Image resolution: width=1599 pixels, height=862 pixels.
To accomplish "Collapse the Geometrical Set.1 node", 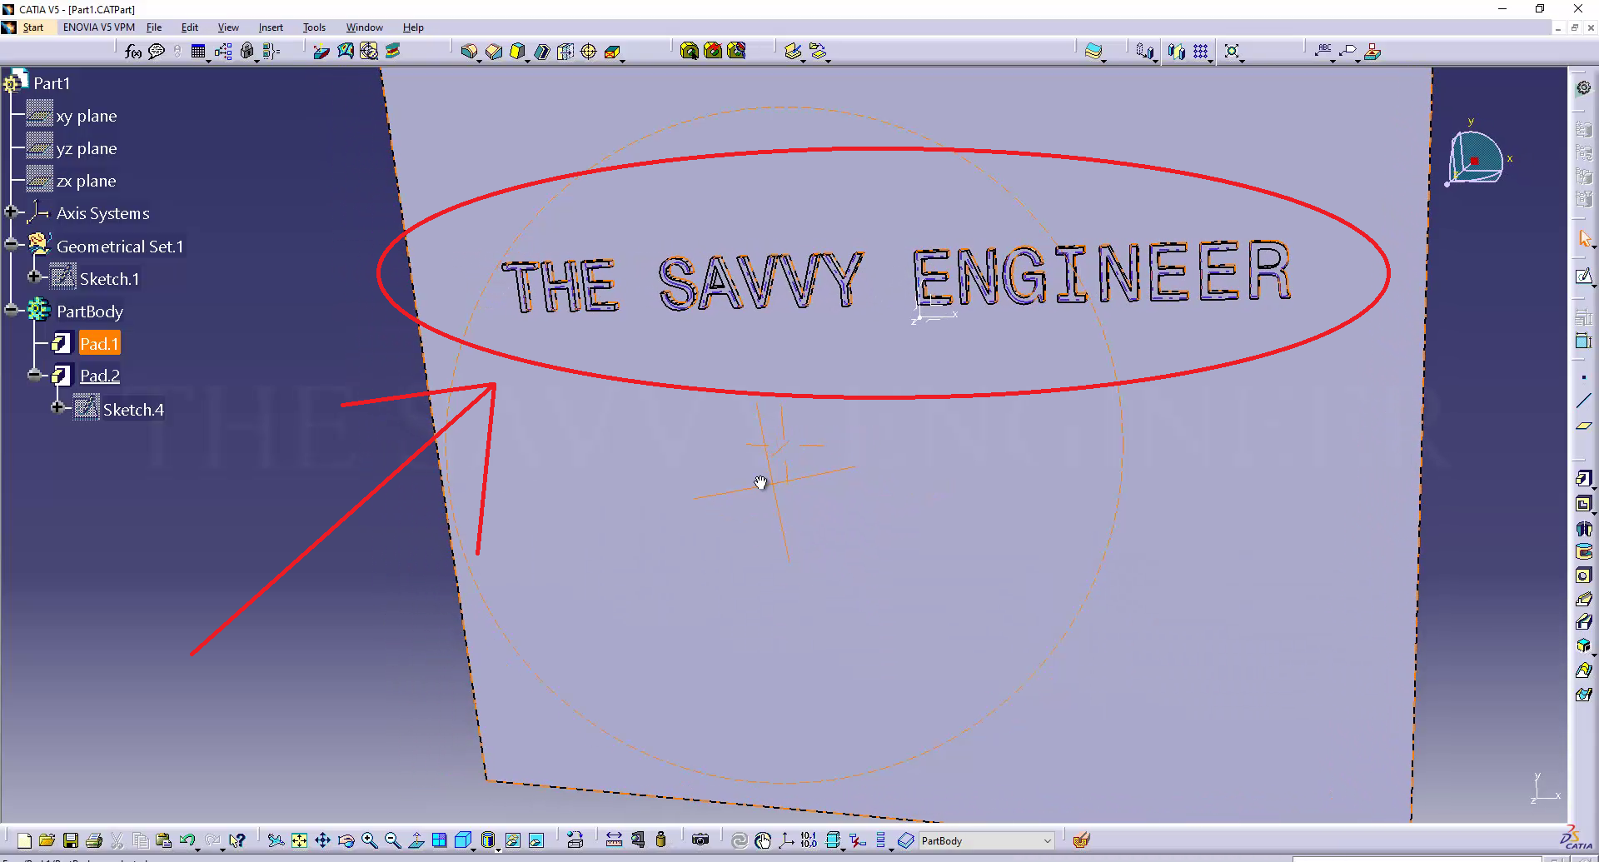I will pos(11,245).
